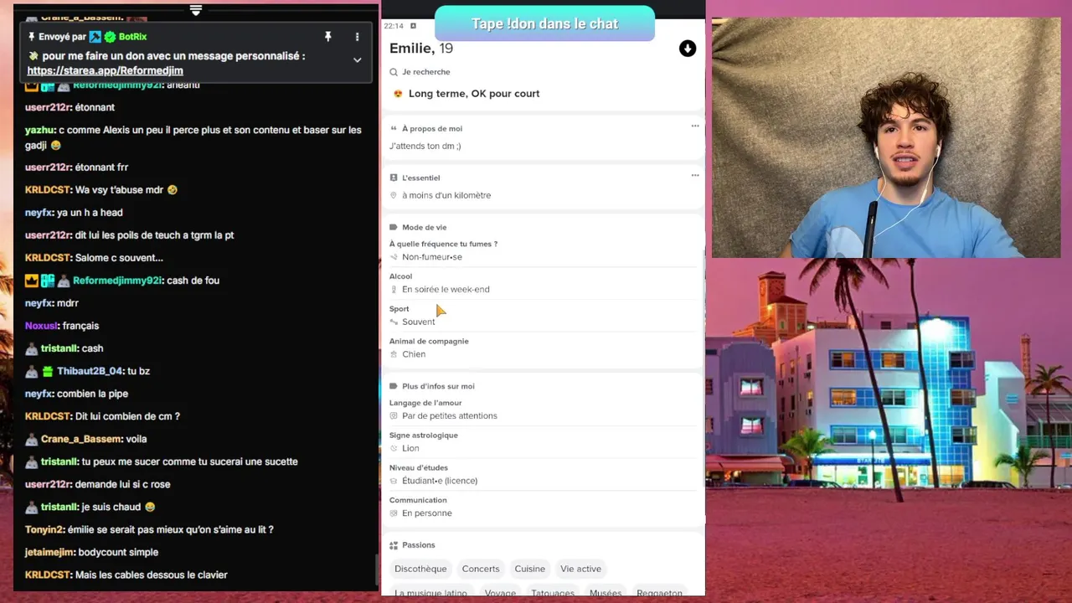Click the Thibaut2B_04 username in chat

[x=90, y=371]
